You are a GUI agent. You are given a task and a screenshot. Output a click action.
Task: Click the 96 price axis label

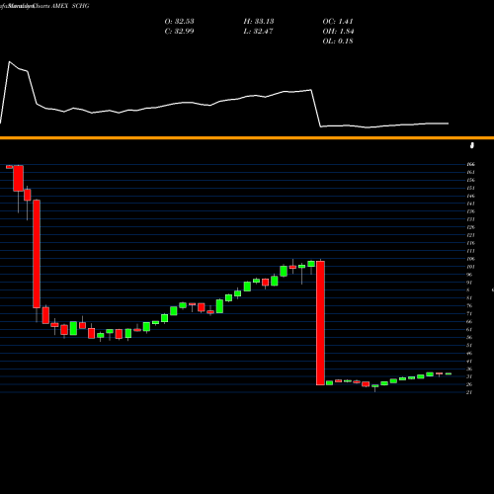[469, 275]
